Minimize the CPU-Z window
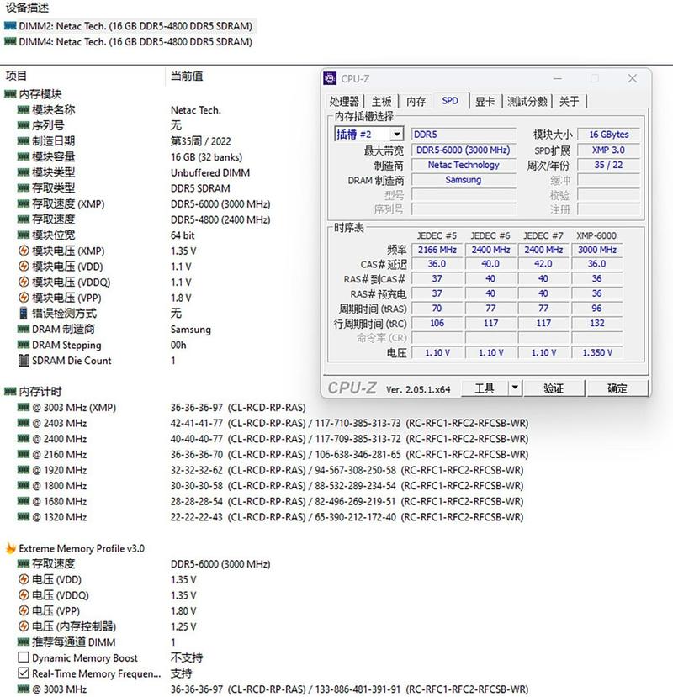Image resolution: width=673 pixels, height=697 pixels. [x=558, y=78]
